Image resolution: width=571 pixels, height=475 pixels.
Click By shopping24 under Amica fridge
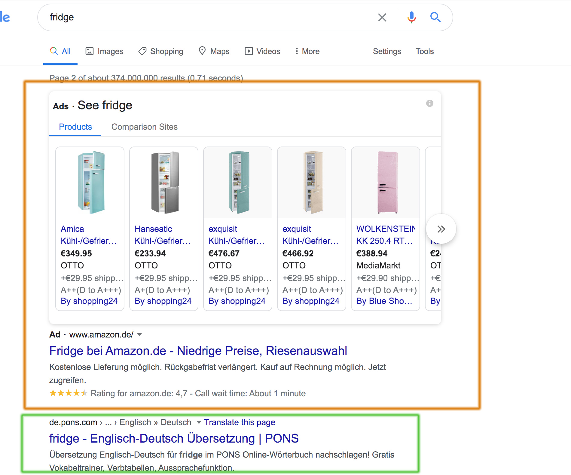89,301
